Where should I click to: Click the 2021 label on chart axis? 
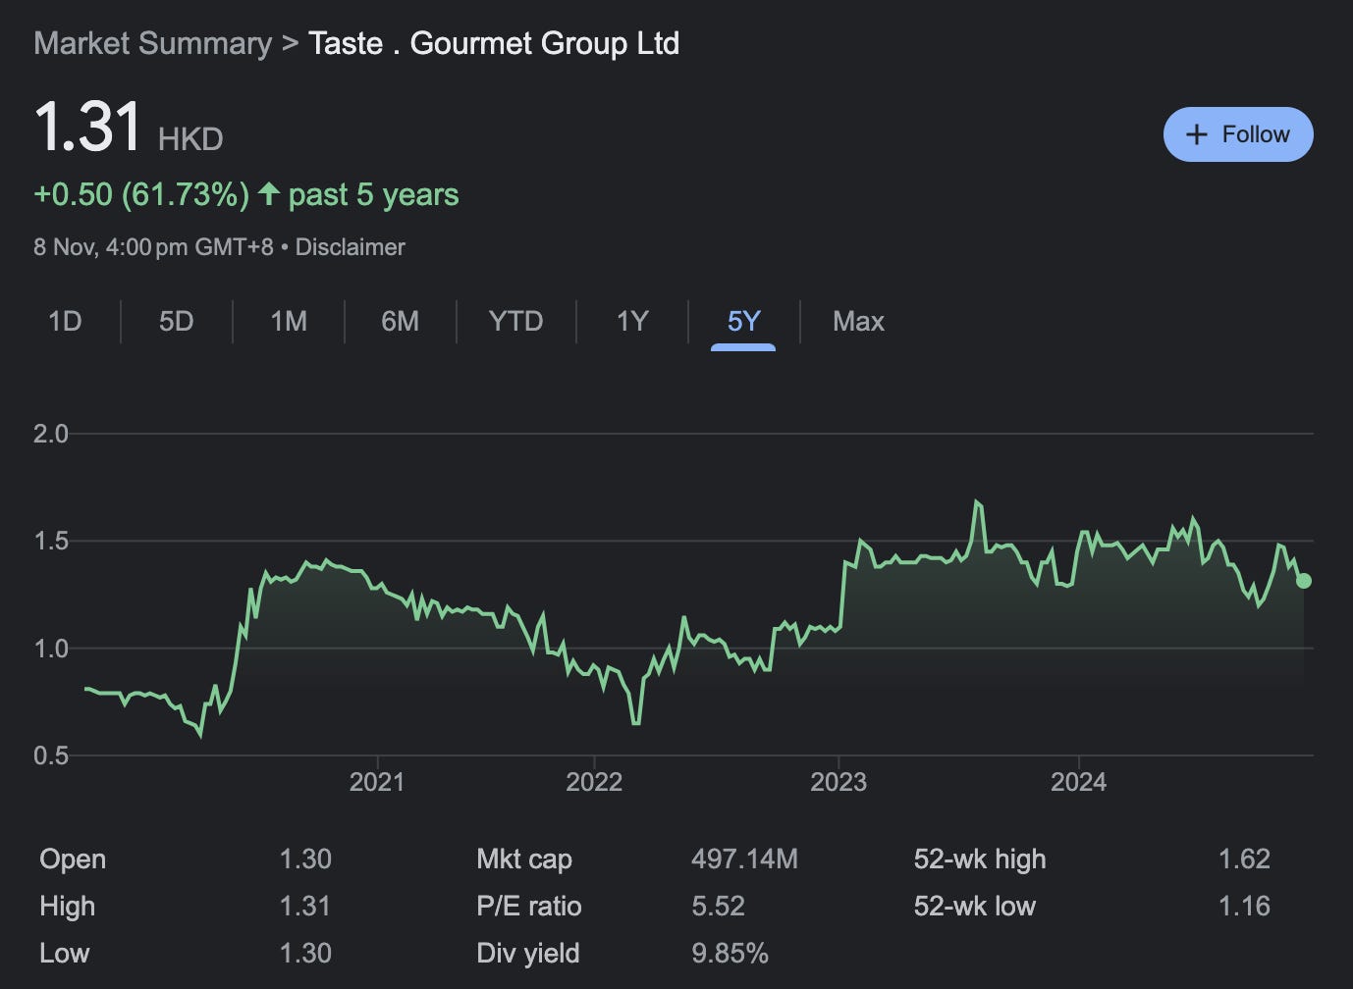tap(377, 782)
